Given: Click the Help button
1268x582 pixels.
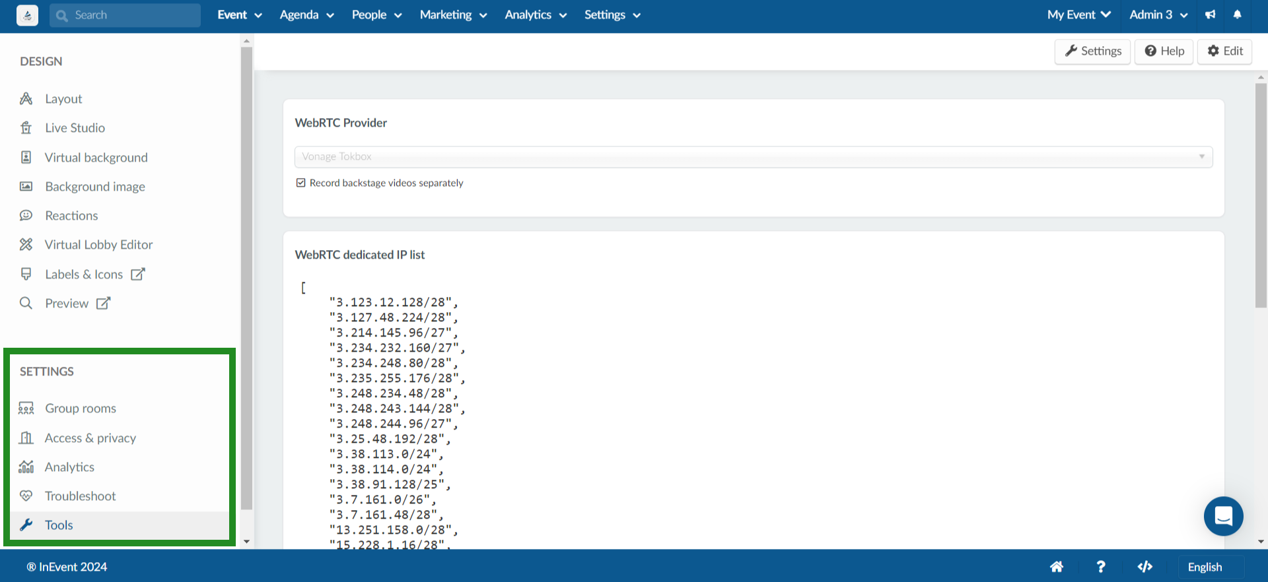Looking at the screenshot, I should click(x=1164, y=51).
